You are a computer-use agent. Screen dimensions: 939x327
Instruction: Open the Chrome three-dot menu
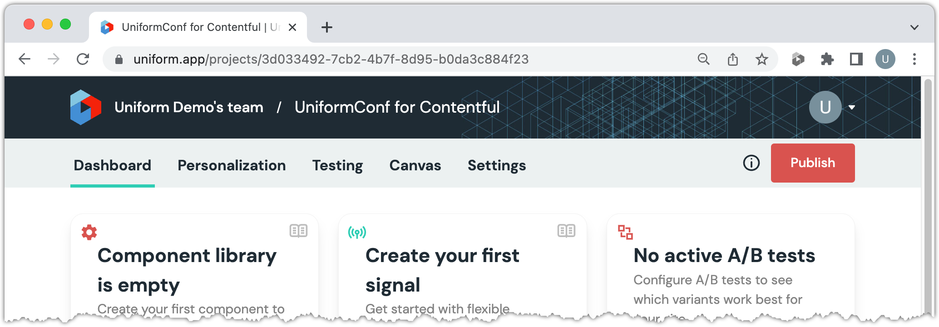coord(914,59)
